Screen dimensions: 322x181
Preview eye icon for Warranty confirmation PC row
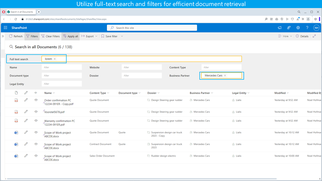tap(36, 121)
